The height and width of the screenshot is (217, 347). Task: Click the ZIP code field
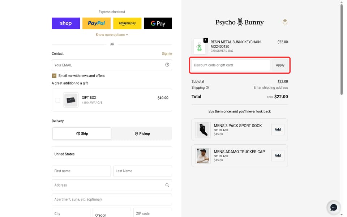(153, 213)
